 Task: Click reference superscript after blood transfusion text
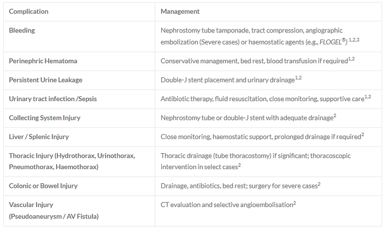pyautogui.click(x=351, y=59)
